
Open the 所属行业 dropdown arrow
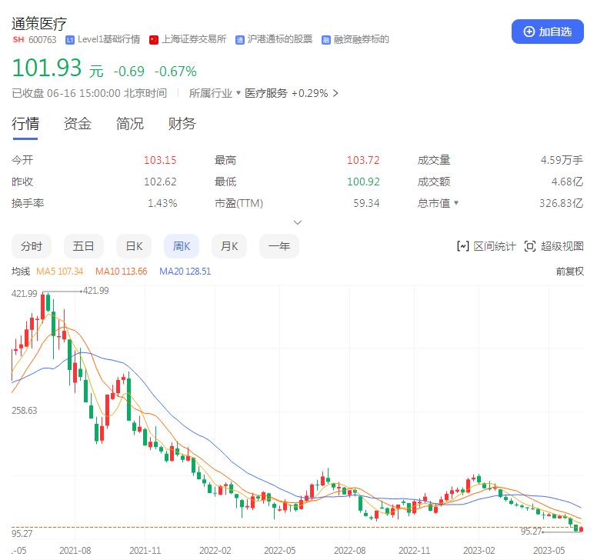coord(238,92)
